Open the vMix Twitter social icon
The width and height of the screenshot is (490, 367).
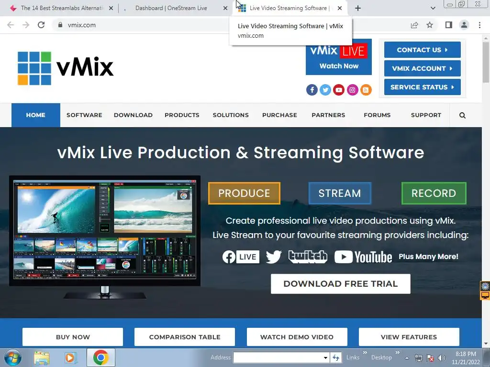coord(325,90)
